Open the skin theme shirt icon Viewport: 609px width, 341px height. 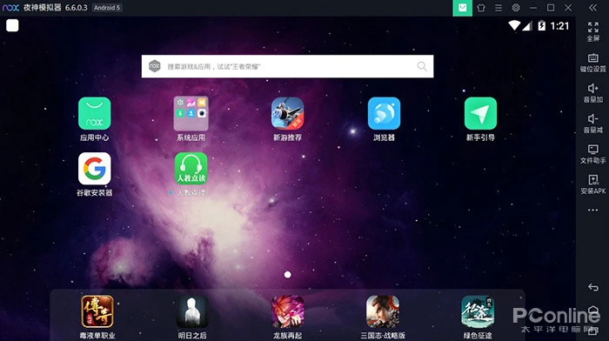pos(481,8)
